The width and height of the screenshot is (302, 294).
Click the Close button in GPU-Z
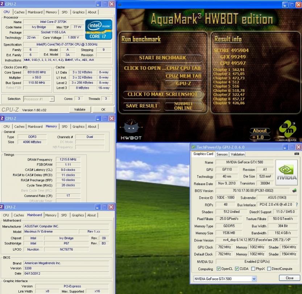289,278
